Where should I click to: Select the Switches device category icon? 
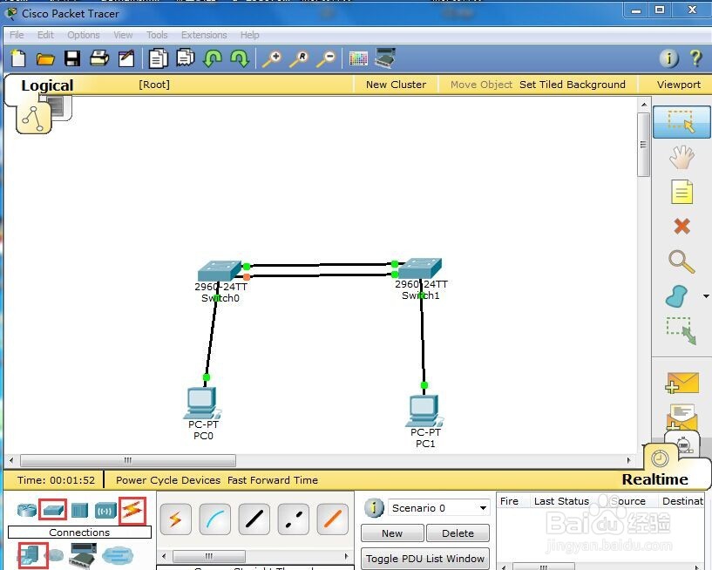53,511
